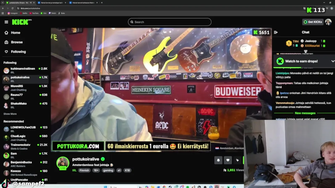Open BenjaminBucks recommended channel
335x188 pixels.
[x=25, y=164]
